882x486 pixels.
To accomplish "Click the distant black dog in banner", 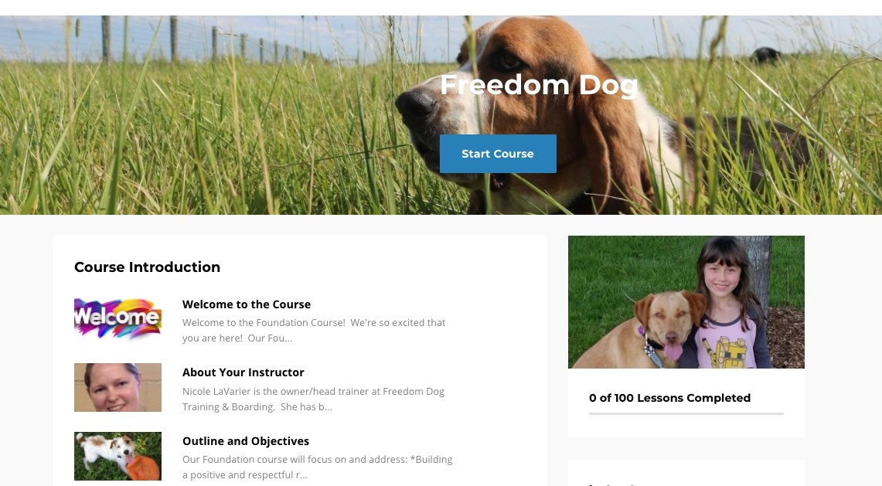I will pos(765,55).
